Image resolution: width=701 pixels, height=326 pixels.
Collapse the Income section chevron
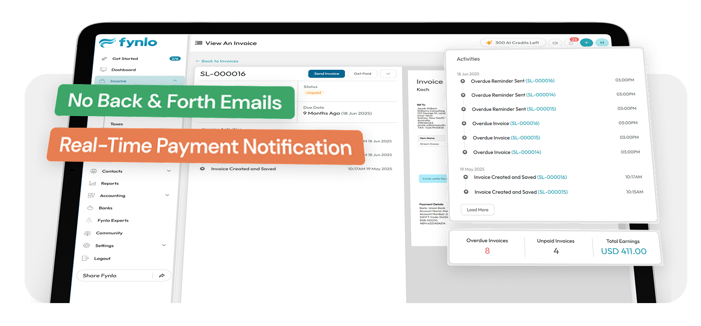tap(175, 81)
